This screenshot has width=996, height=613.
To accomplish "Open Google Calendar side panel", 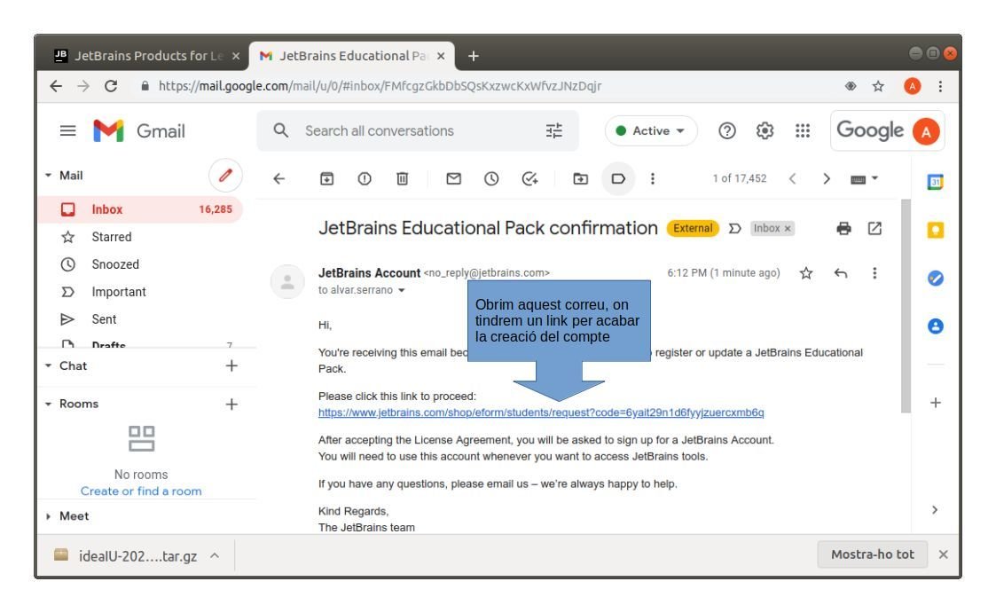I will 936,183.
